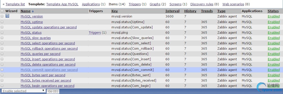Switch to Screens section
Screen dimensions: 283x94
point(176,4)
